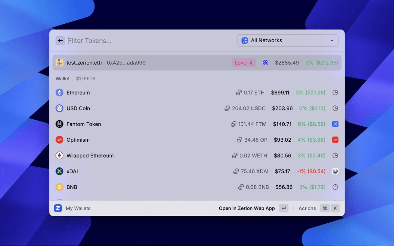This screenshot has height=246, width=394.
Task: Open the Actions menu in the footer
Action: click(x=307, y=208)
